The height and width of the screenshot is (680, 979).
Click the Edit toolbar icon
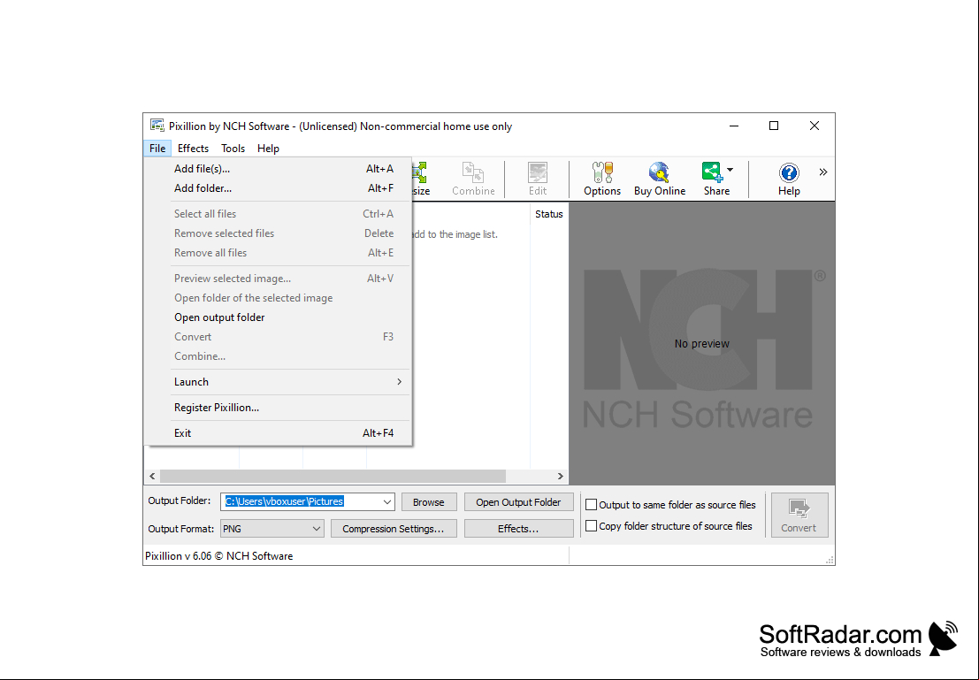537,180
